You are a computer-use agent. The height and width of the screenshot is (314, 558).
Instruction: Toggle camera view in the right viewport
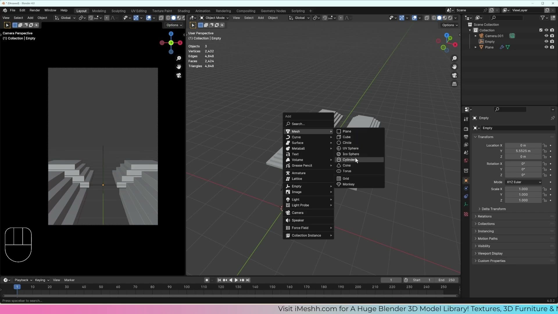pyautogui.click(x=455, y=75)
